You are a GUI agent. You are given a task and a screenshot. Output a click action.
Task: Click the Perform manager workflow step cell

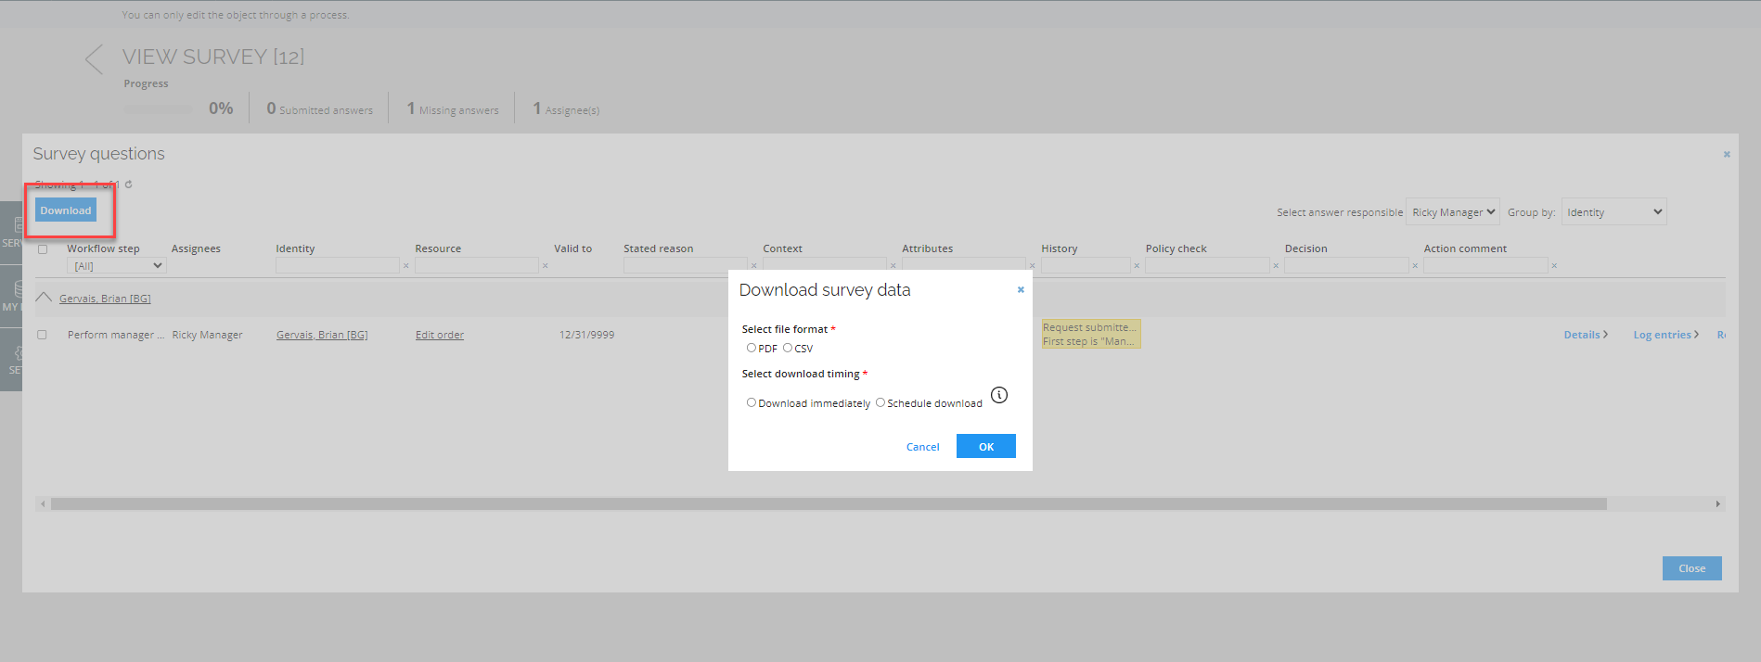click(x=116, y=335)
